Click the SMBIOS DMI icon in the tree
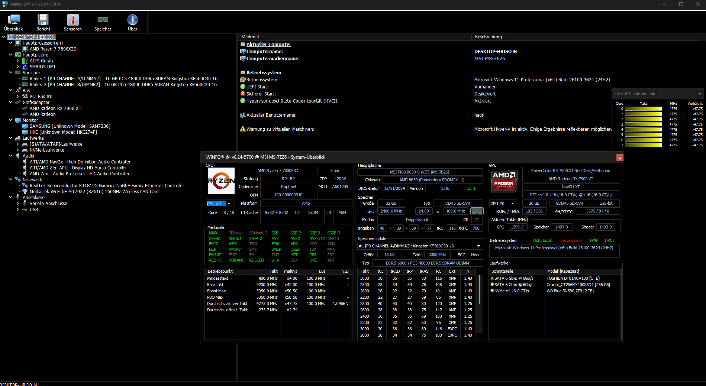This screenshot has height=386, width=706. click(25, 67)
